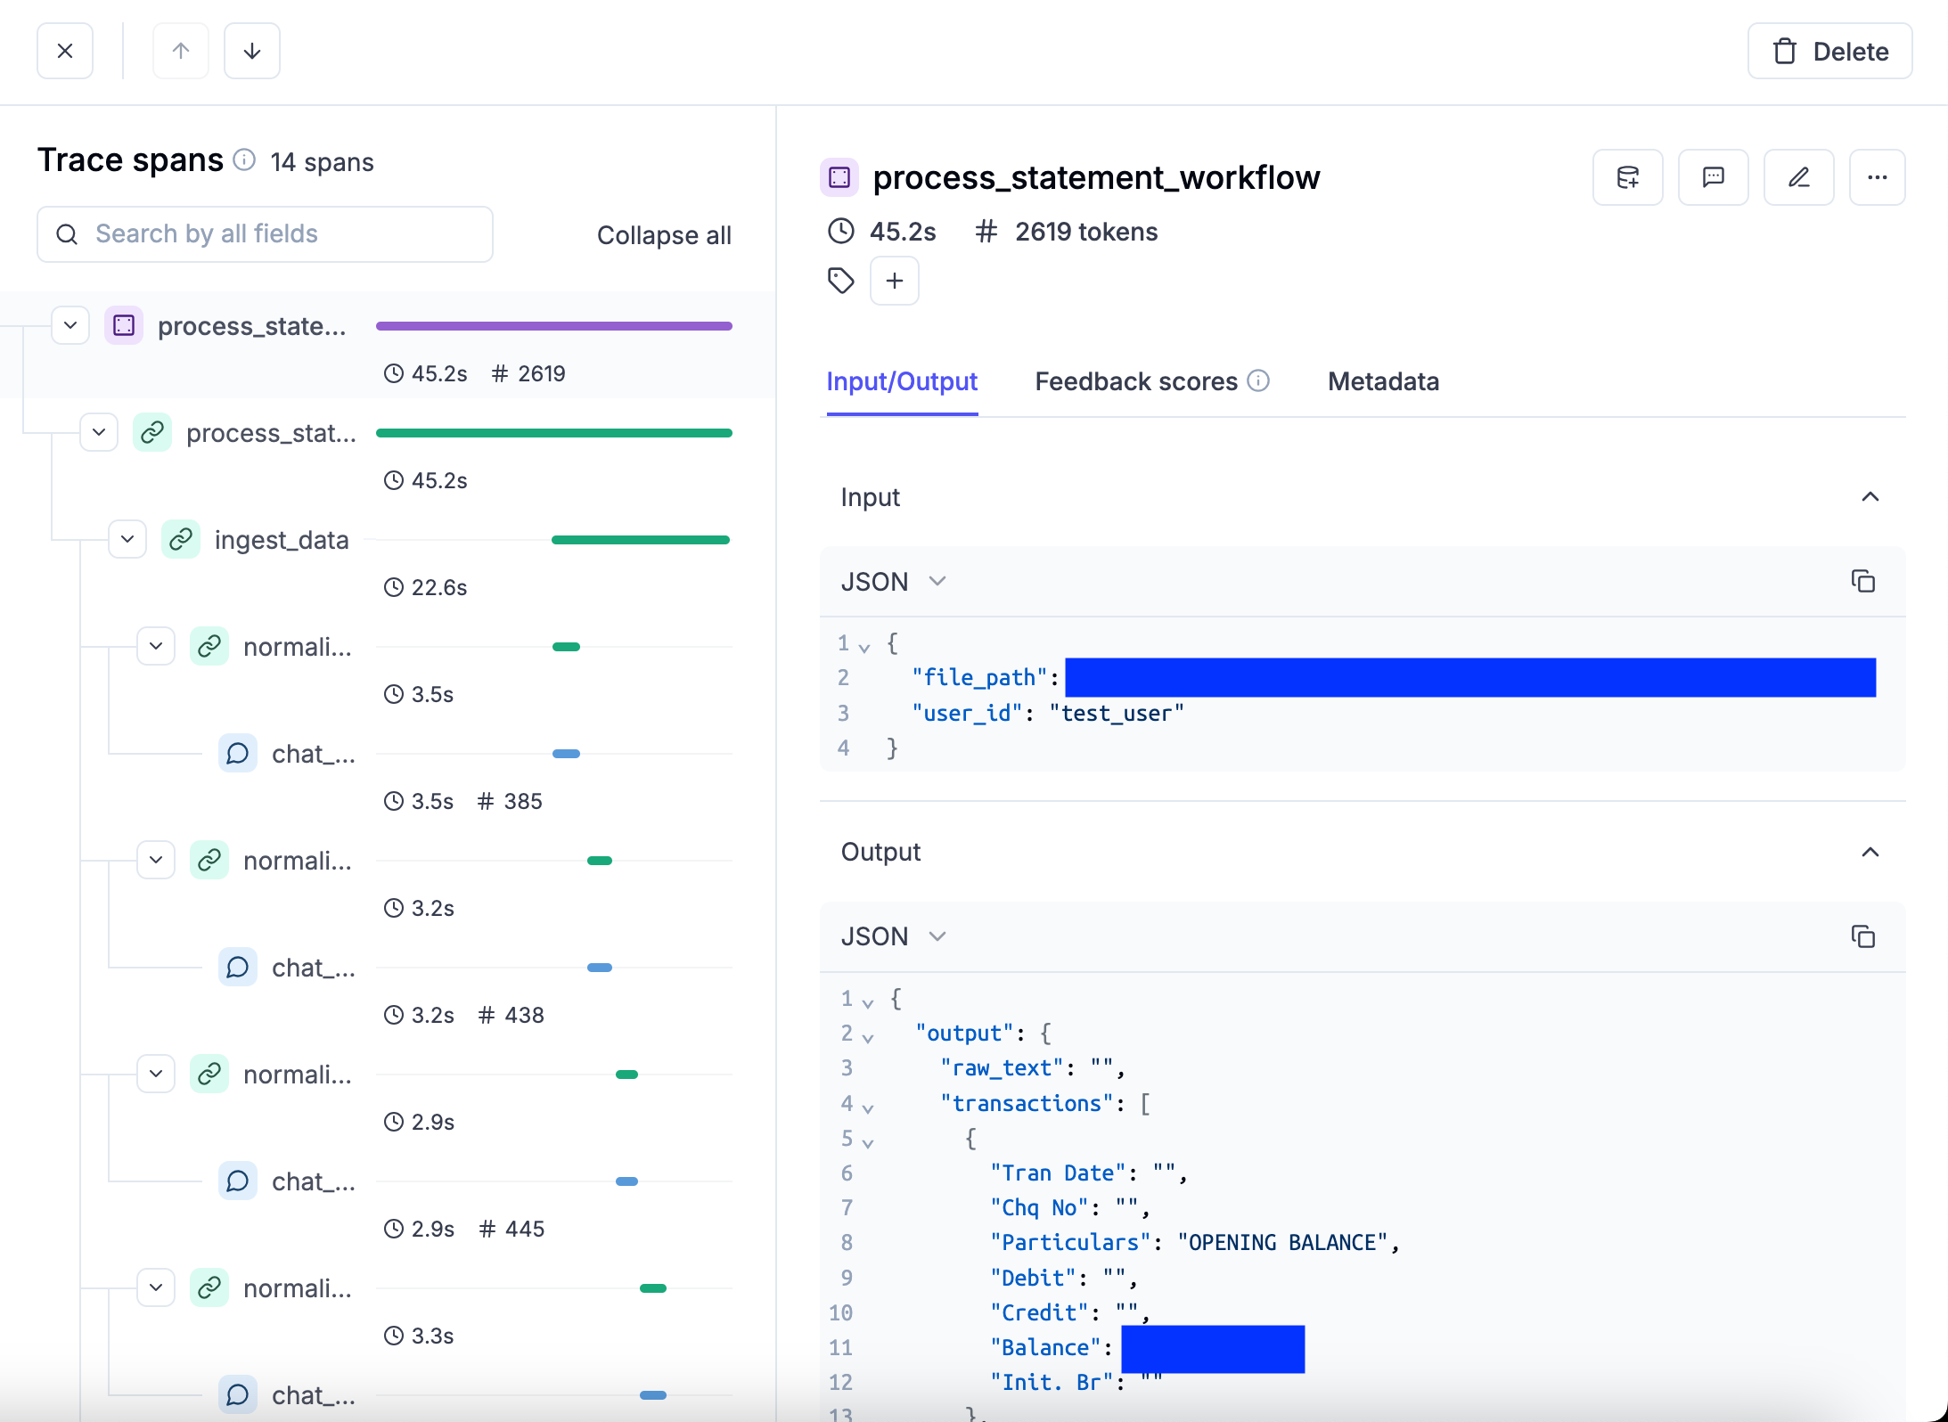Collapse the normali... span lasting 2.9s

pyautogui.click(x=156, y=1074)
